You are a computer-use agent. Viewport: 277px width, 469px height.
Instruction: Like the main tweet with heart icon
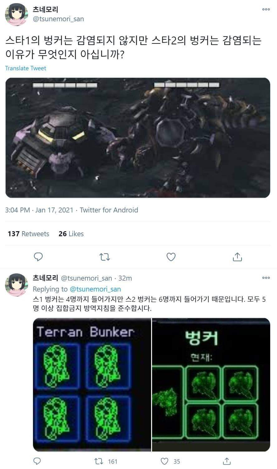coord(171,257)
